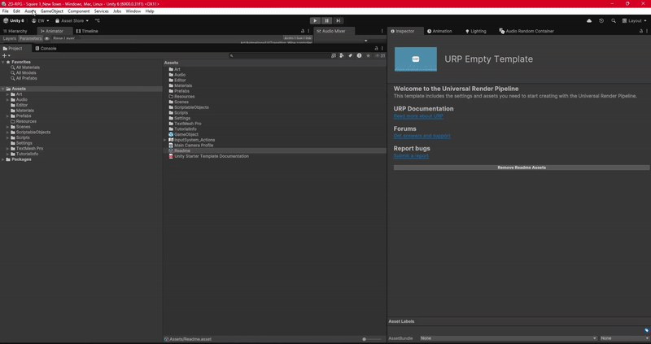Click the Remove Readme Assets button

pos(522,168)
